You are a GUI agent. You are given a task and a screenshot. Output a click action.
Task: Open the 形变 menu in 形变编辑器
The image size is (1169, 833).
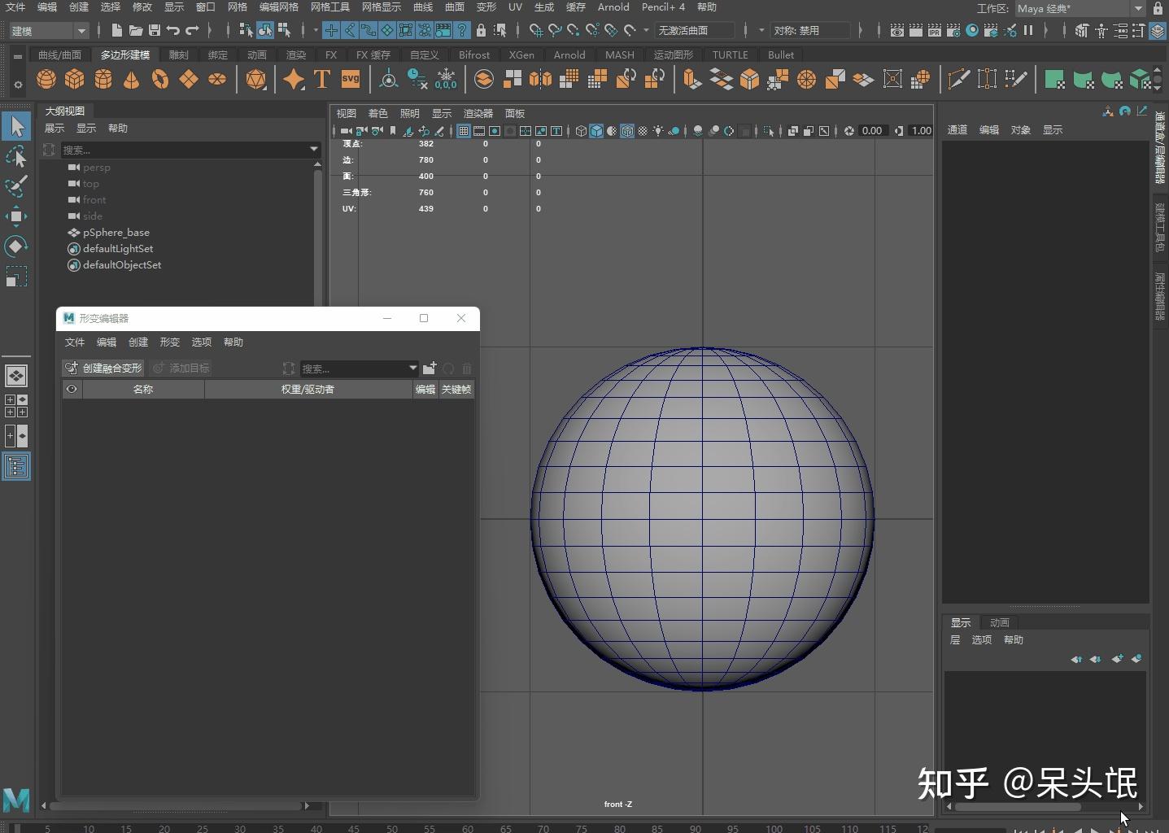(x=169, y=342)
